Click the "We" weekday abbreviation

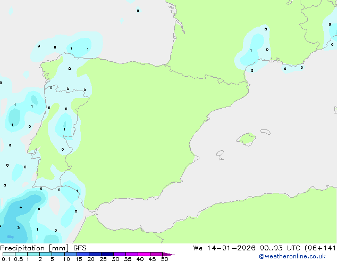[x=198, y=248]
